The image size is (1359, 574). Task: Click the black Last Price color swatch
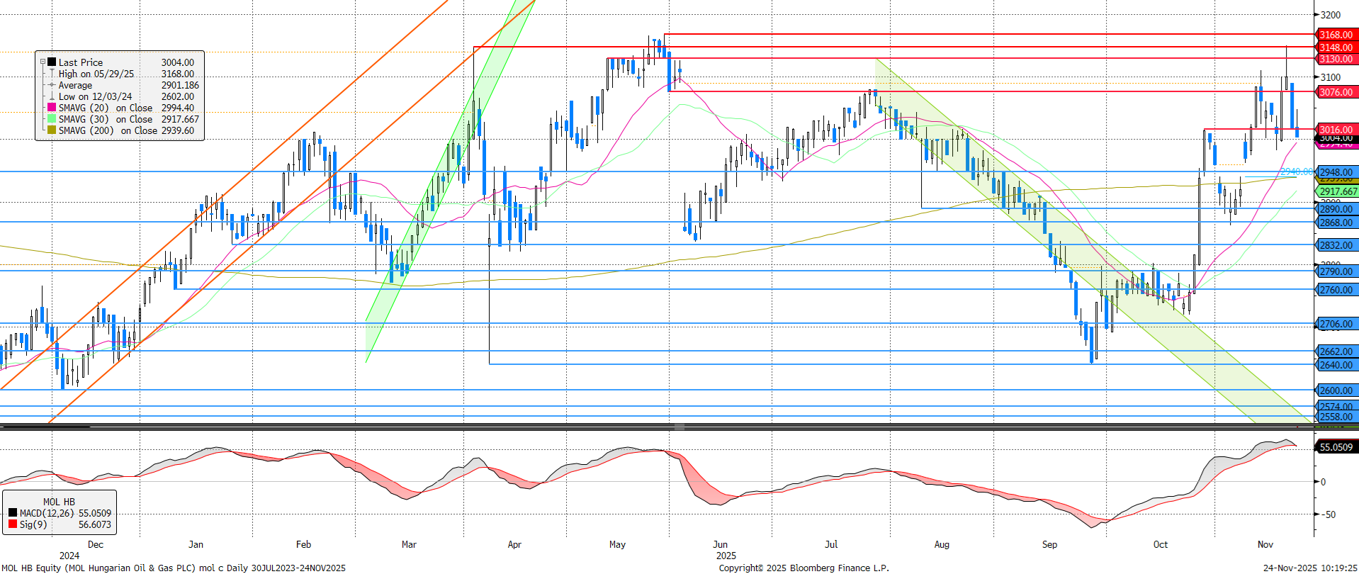point(52,62)
